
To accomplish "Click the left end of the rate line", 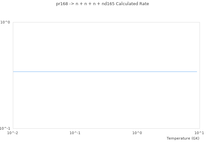I will pyautogui.click(x=13, y=72).
